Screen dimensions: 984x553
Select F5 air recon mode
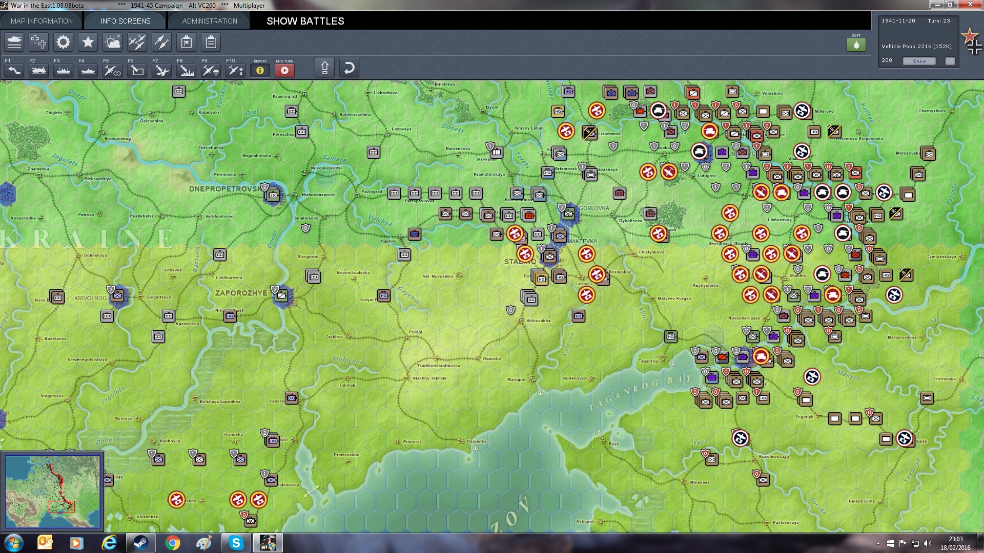(x=112, y=70)
